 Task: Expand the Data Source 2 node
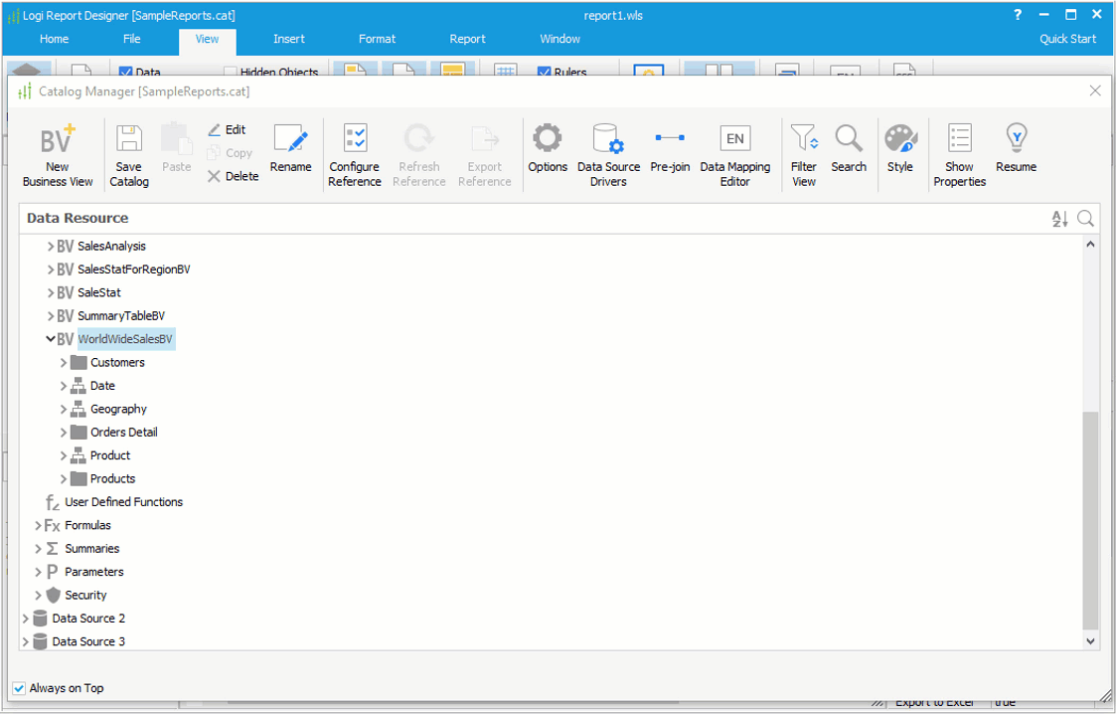pyautogui.click(x=24, y=618)
